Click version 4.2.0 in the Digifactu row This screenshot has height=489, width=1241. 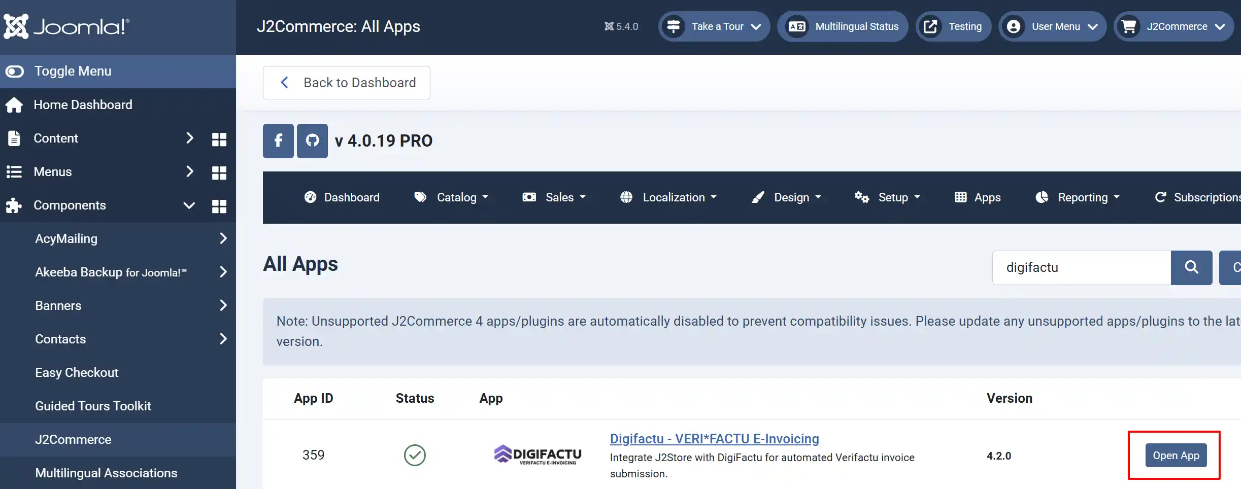click(x=998, y=456)
